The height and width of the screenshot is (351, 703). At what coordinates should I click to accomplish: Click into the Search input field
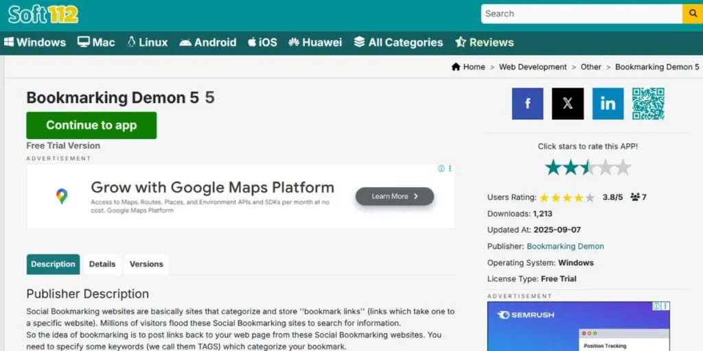point(580,14)
